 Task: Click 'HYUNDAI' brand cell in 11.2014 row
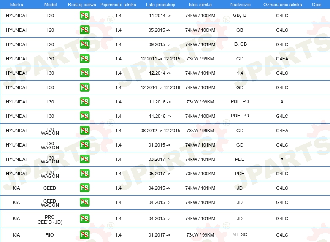(x=16, y=16)
